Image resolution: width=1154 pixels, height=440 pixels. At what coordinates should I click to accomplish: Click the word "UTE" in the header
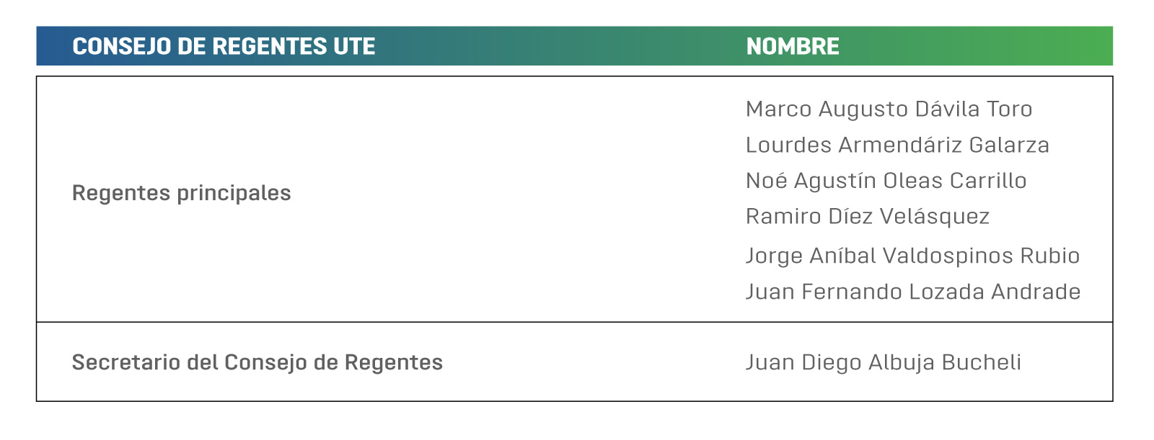[x=353, y=47]
